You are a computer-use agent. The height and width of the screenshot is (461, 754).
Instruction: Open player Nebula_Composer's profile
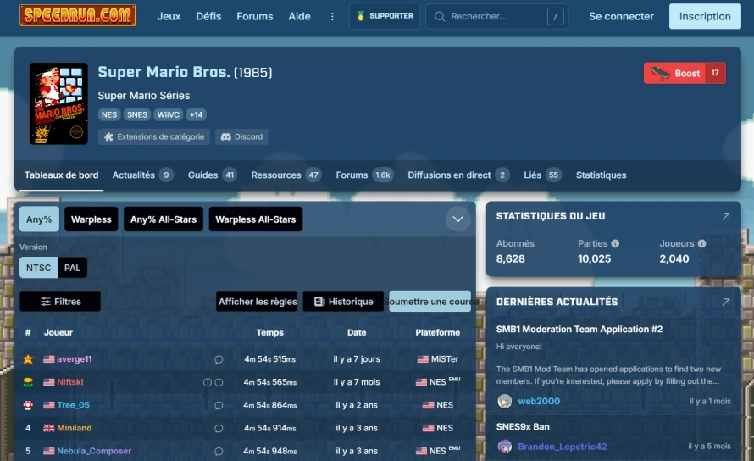click(94, 451)
